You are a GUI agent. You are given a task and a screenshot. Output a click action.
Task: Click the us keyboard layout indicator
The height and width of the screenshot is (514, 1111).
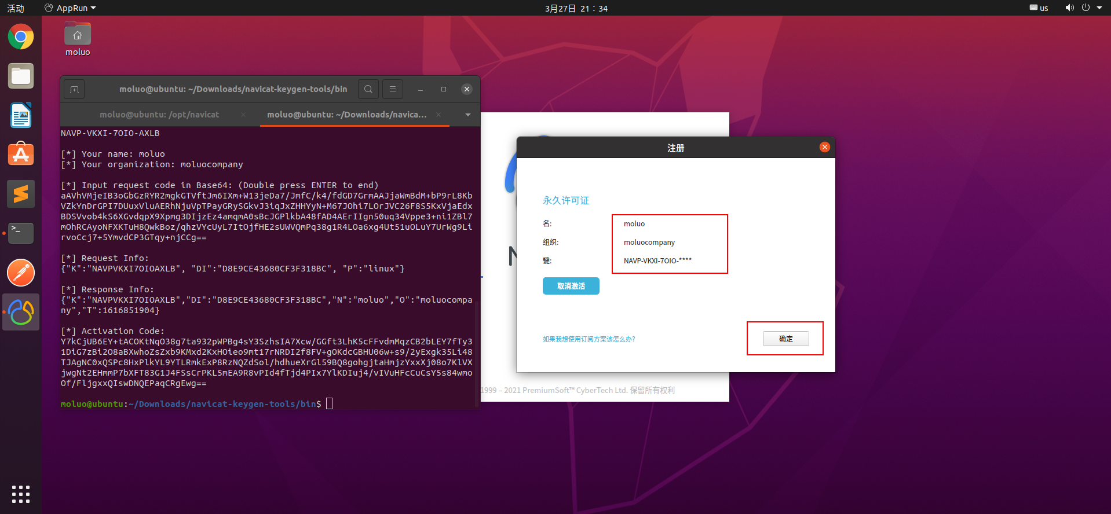(x=1039, y=8)
